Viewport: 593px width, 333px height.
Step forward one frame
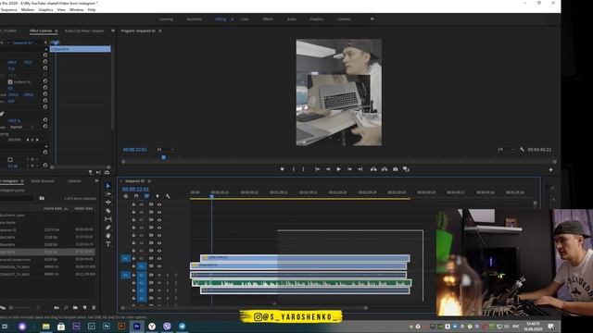point(349,169)
